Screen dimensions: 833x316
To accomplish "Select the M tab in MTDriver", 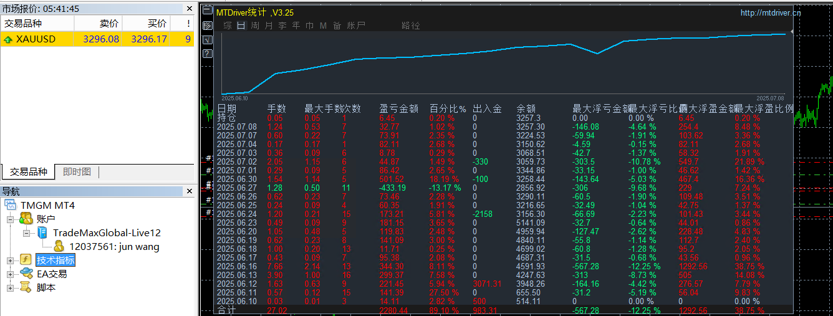I will click(x=323, y=26).
